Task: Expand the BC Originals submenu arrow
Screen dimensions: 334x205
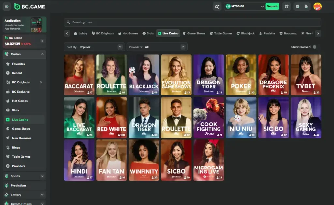Action: pyautogui.click(x=41, y=82)
